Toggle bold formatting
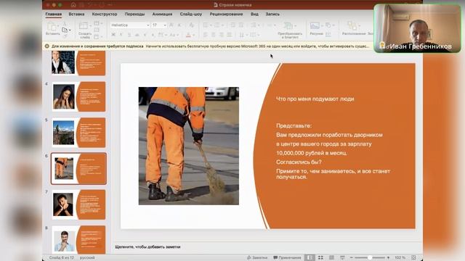The image size is (465, 261). click(113, 35)
